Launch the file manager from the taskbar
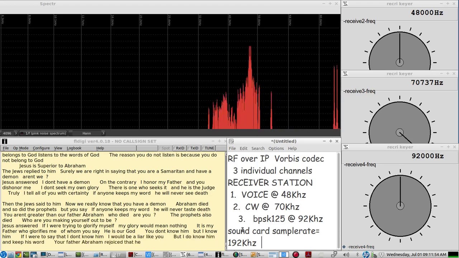Viewport: 459px width, 258px height. coord(11,254)
